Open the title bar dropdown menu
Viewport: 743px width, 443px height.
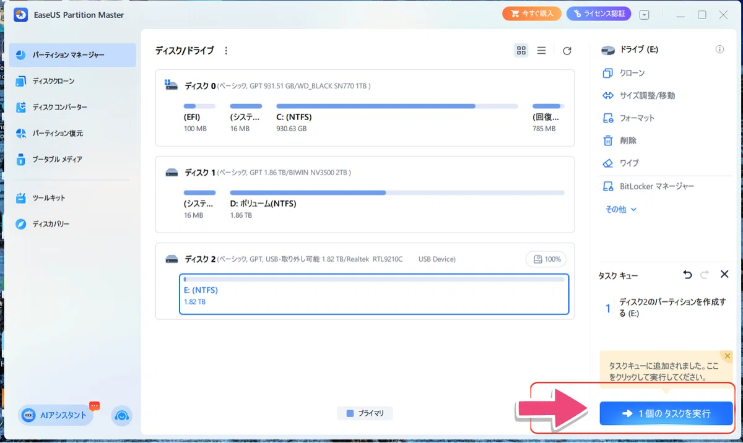coord(645,14)
